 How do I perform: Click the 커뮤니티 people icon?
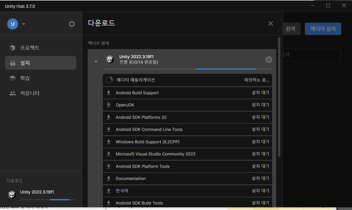pos(12,93)
